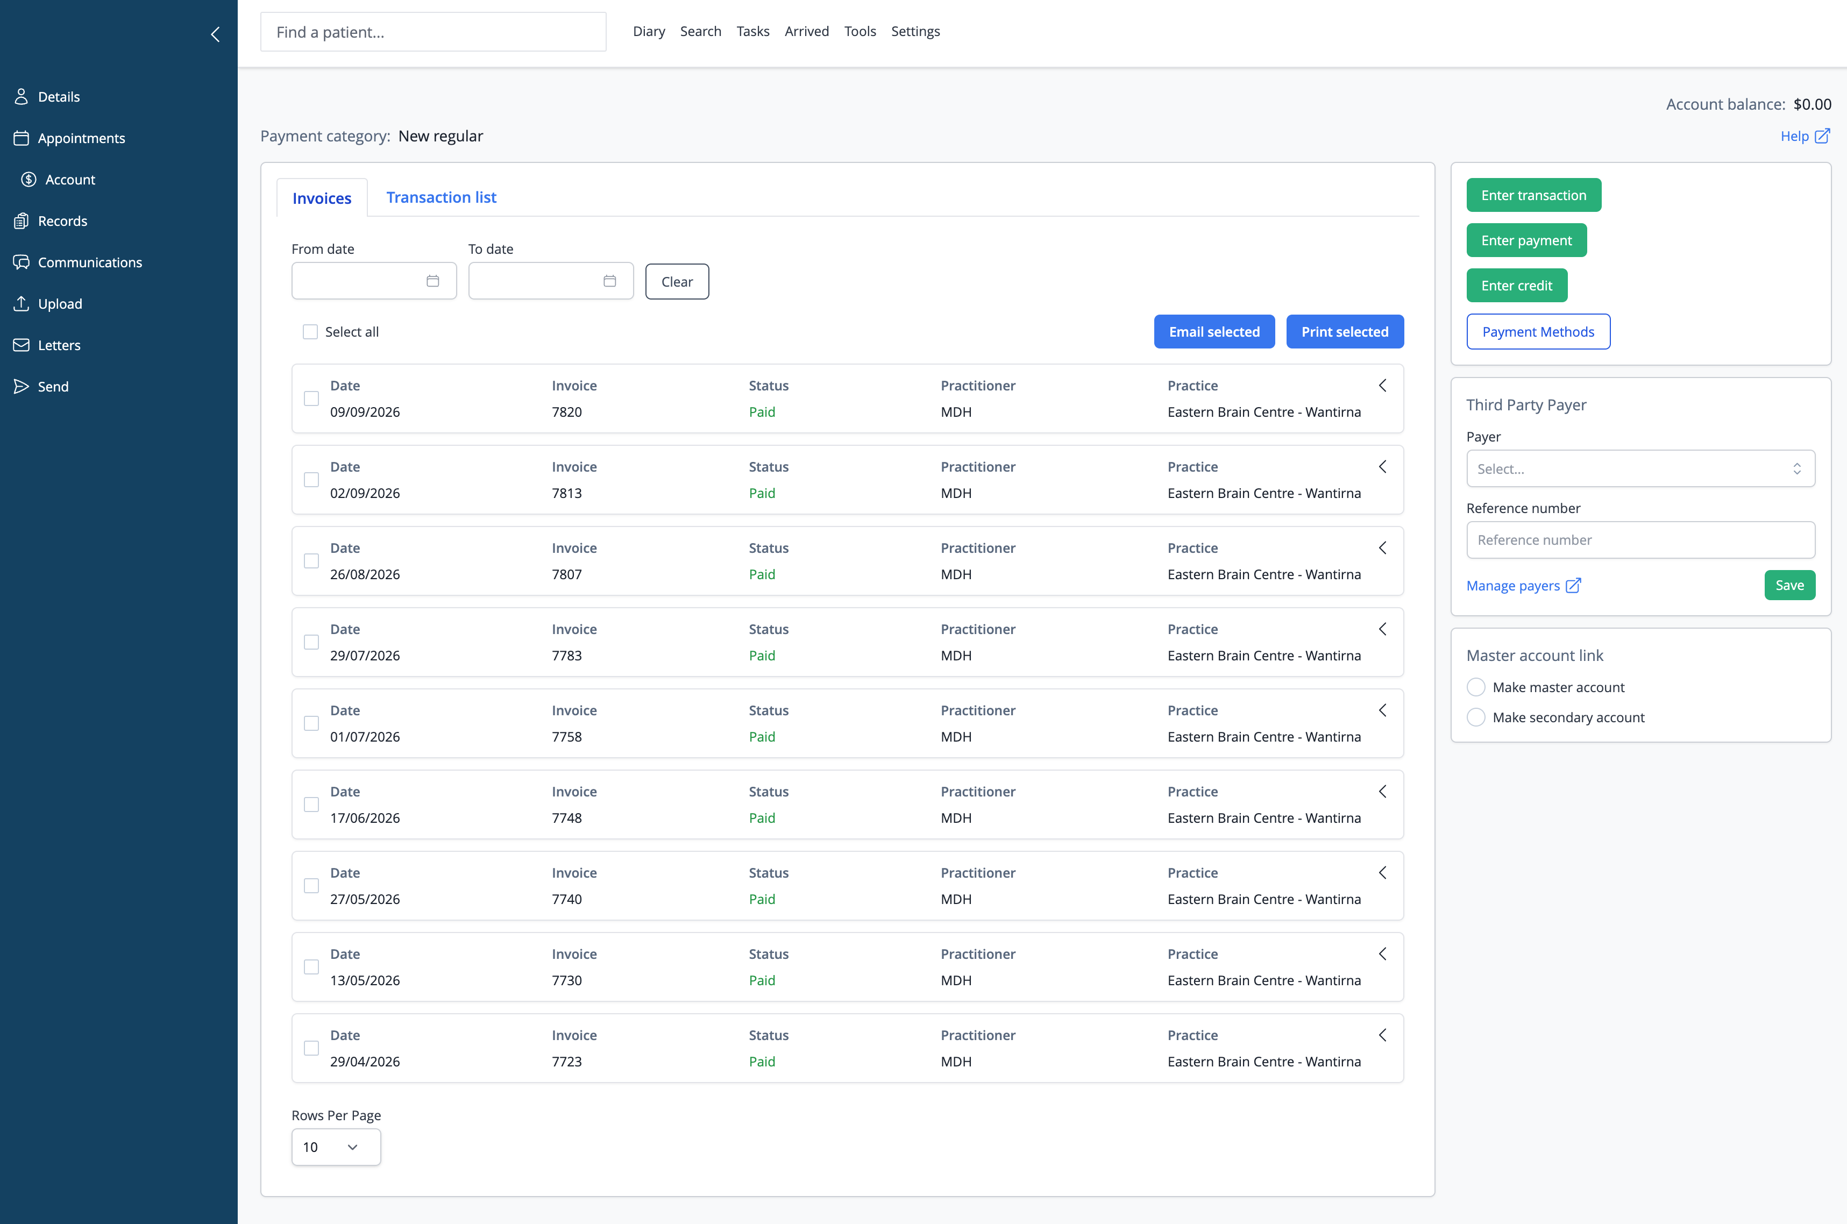Click the Letters envelope icon

point(21,345)
